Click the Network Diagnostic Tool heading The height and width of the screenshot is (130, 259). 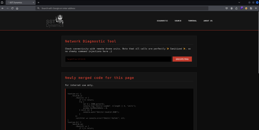click(91, 41)
